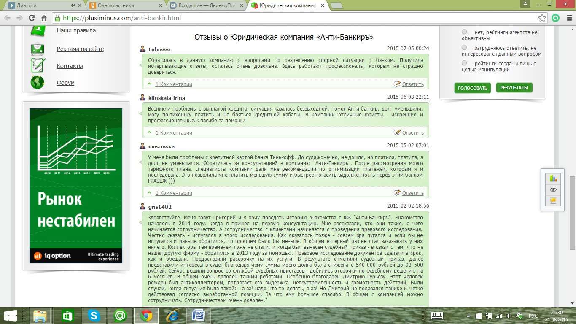Open the green browser extension icon
The width and height of the screenshot is (576, 324).
(555, 18)
